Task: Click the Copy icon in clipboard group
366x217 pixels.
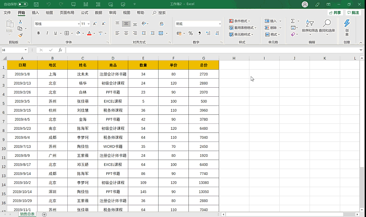Action: pyautogui.click(x=20, y=28)
